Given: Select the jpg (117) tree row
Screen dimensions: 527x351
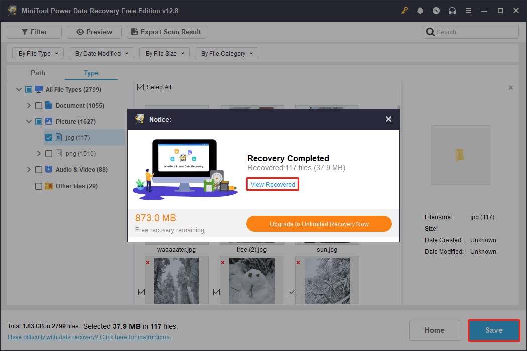Looking at the screenshot, I should tap(84, 138).
